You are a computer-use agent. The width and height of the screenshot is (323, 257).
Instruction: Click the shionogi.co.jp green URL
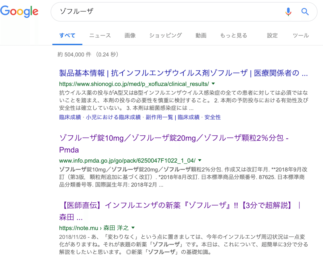134,84
